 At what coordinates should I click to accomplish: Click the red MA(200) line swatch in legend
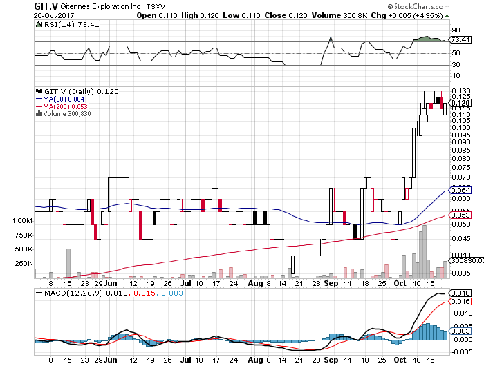pyautogui.click(x=39, y=106)
